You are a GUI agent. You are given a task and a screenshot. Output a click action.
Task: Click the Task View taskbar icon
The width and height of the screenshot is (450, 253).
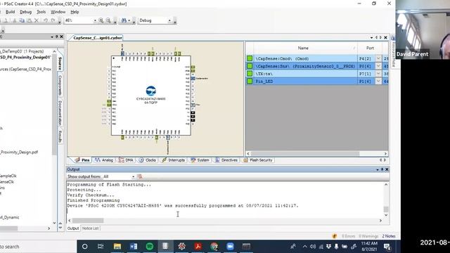pos(101,247)
